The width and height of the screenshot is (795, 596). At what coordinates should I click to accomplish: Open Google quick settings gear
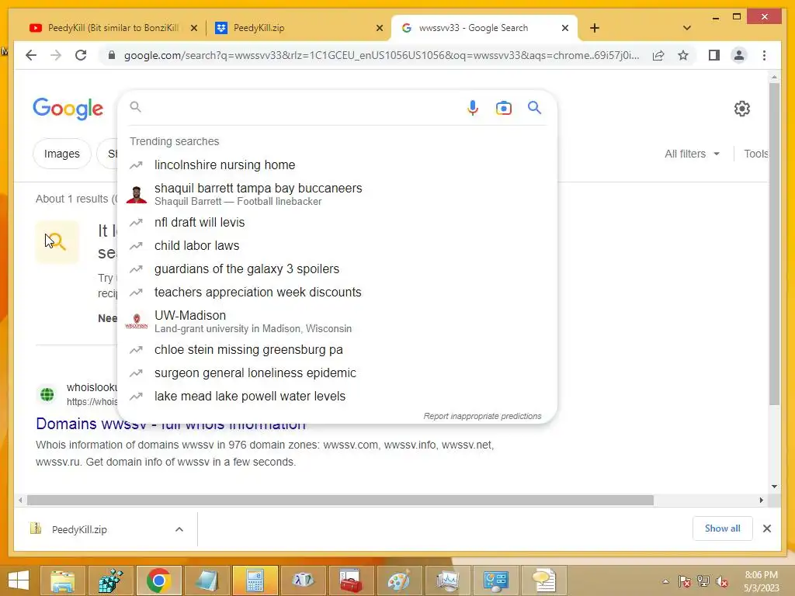pyautogui.click(x=741, y=109)
